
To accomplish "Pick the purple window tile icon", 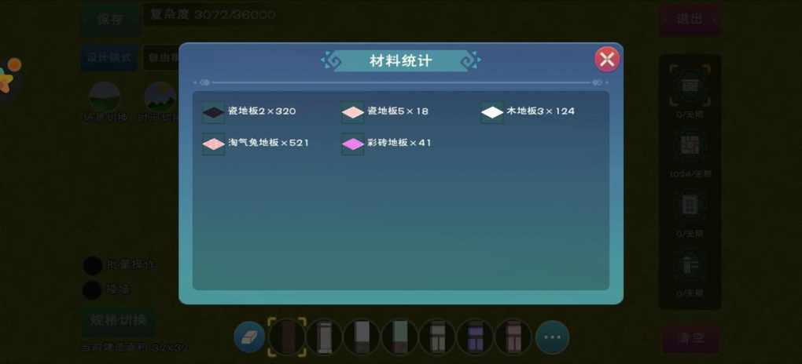I will point(476,337).
